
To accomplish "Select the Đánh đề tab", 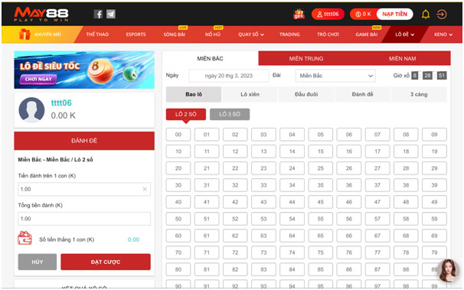I will pyautogui.click(x=362, y=94).
